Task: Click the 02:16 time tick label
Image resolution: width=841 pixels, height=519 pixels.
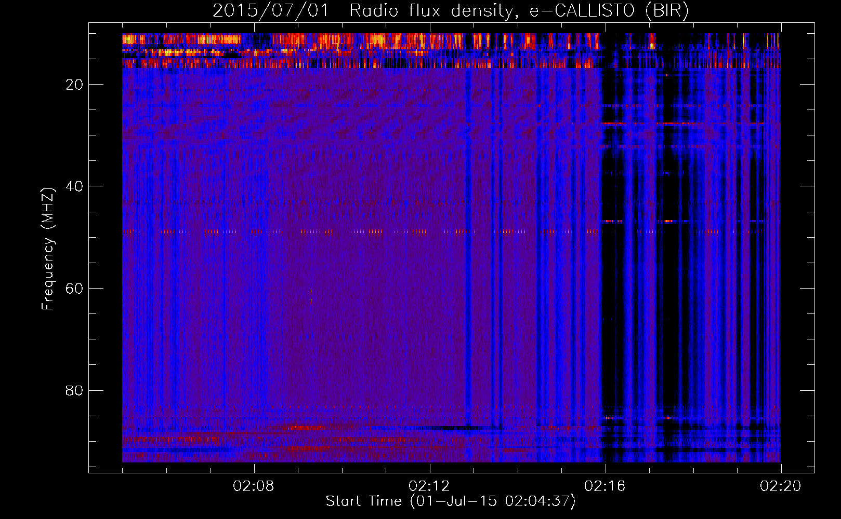Action: coord(605,486)
